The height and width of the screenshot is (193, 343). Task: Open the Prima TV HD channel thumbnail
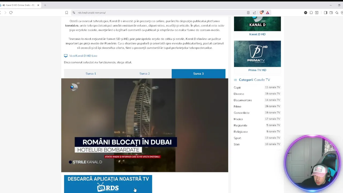(x=257, y=54)
